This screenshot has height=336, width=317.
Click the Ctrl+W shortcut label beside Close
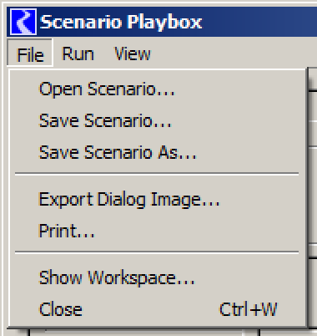pos(248,309)
